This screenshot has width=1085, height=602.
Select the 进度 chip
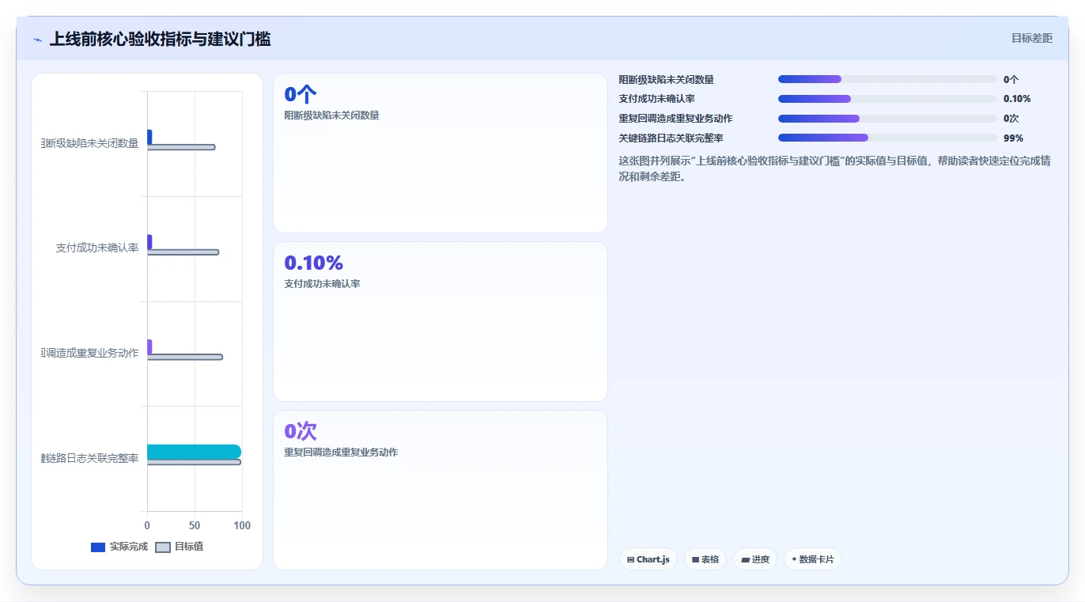(755, 559)
